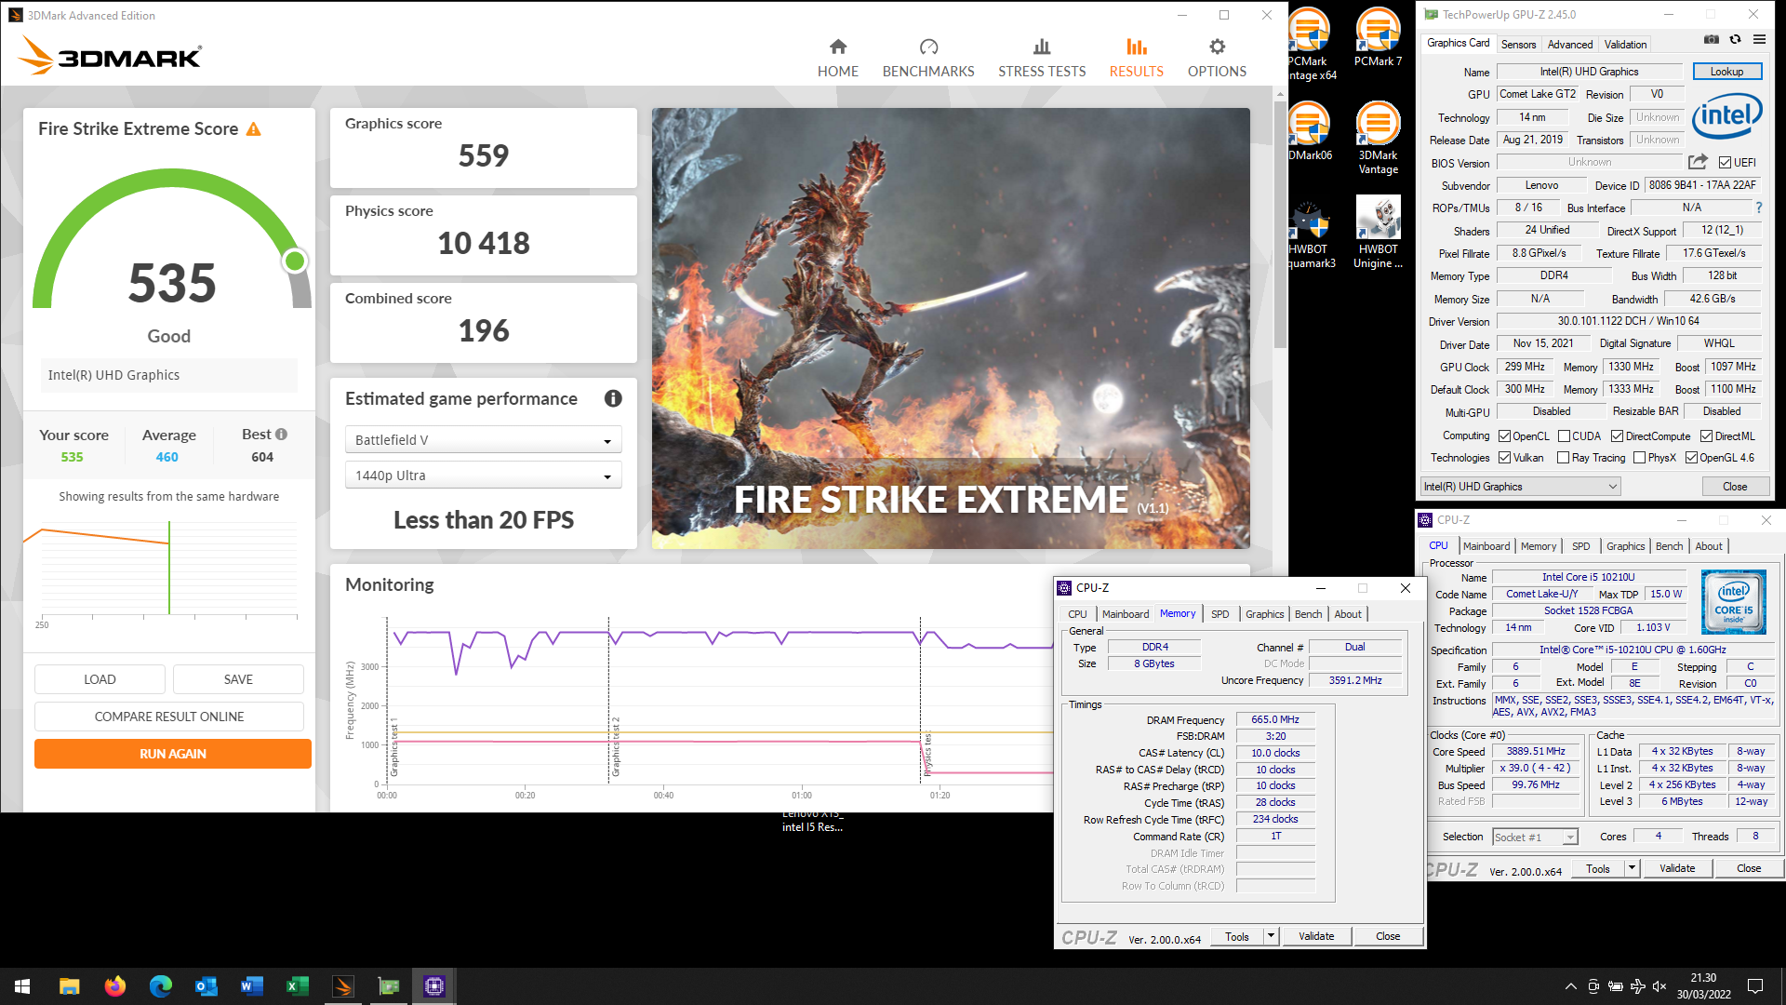Toggle the DirectCompute checkbox
This screenshot has width=1786, height=1005.
pyautogui.click(x=1617, y=435)
